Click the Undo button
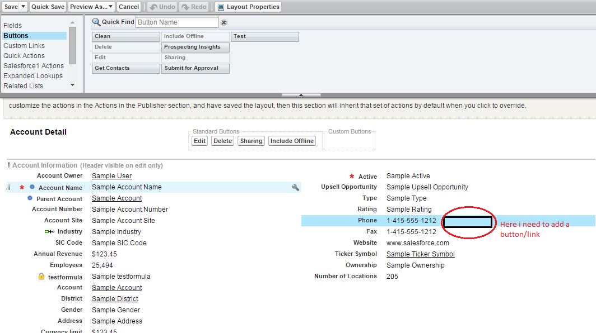 [x=162, y=7]
